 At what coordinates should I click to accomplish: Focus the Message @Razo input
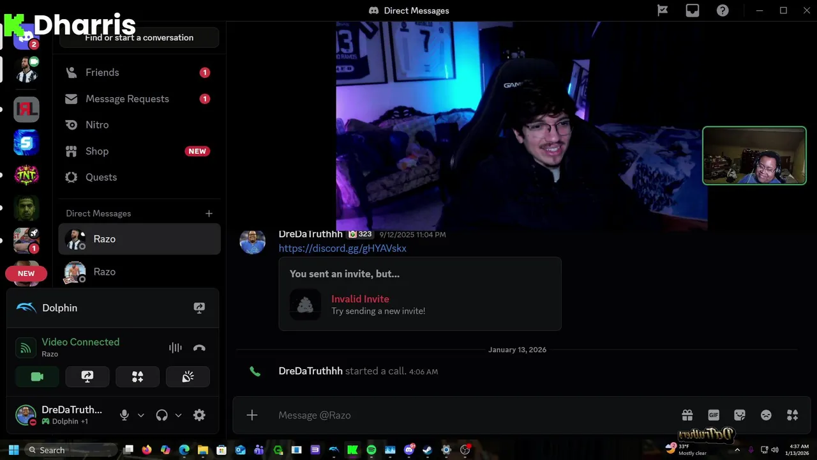point(472,415)
